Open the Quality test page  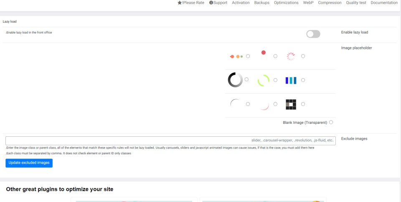(356, 3)
